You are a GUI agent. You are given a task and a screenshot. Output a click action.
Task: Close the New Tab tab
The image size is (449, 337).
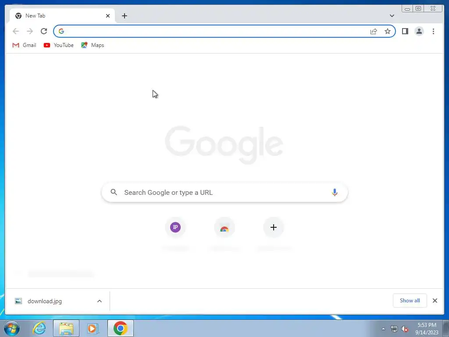(108, 16)
